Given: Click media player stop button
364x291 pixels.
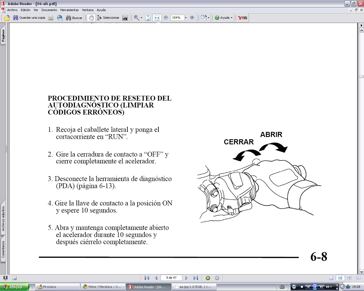Looking at the screenshot, I should pyautogui.click(x=302, y=287).
